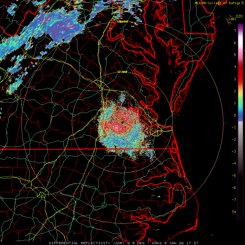Click the 6 value on the color scale
Screen dimensions: 245x245
[235, 43]
